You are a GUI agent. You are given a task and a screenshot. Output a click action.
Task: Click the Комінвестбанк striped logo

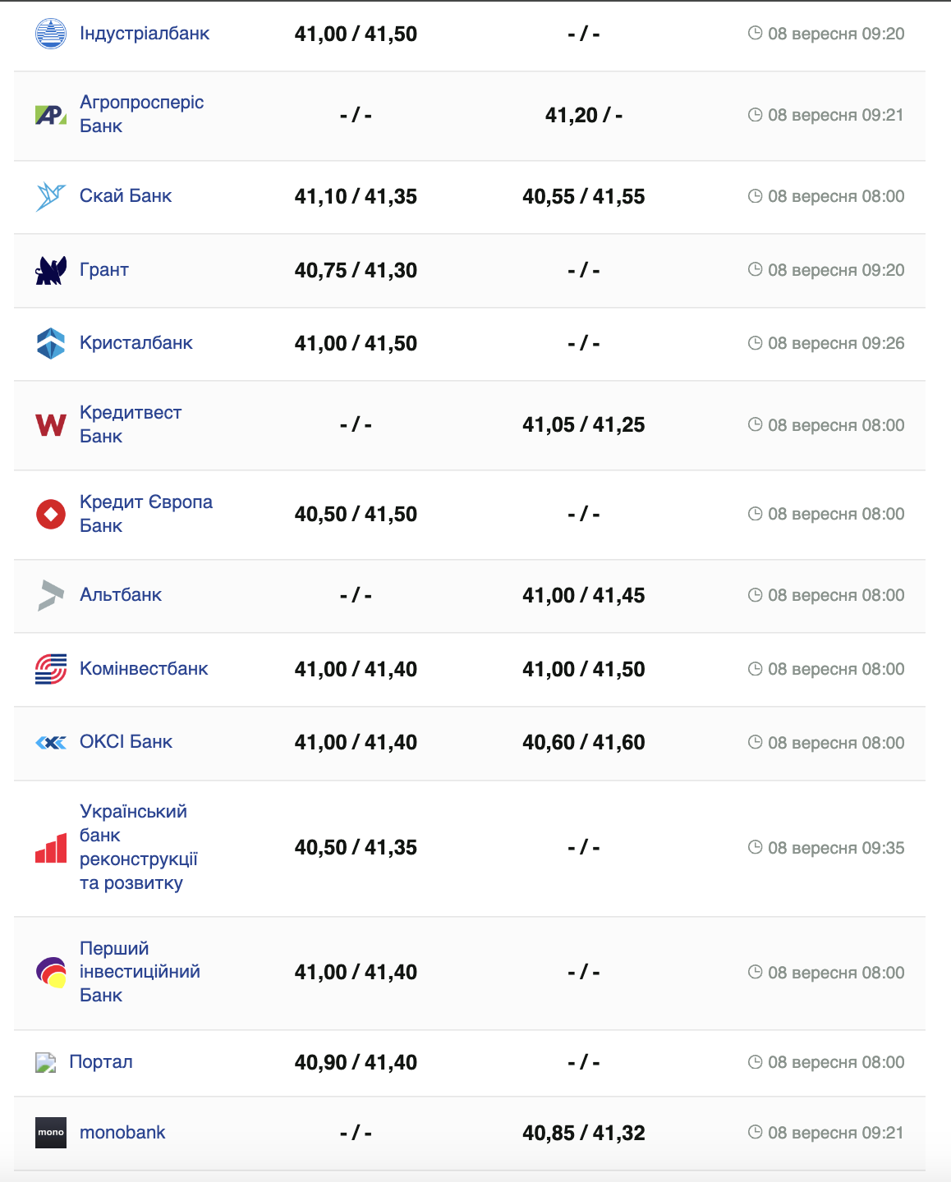pos(51,669)
